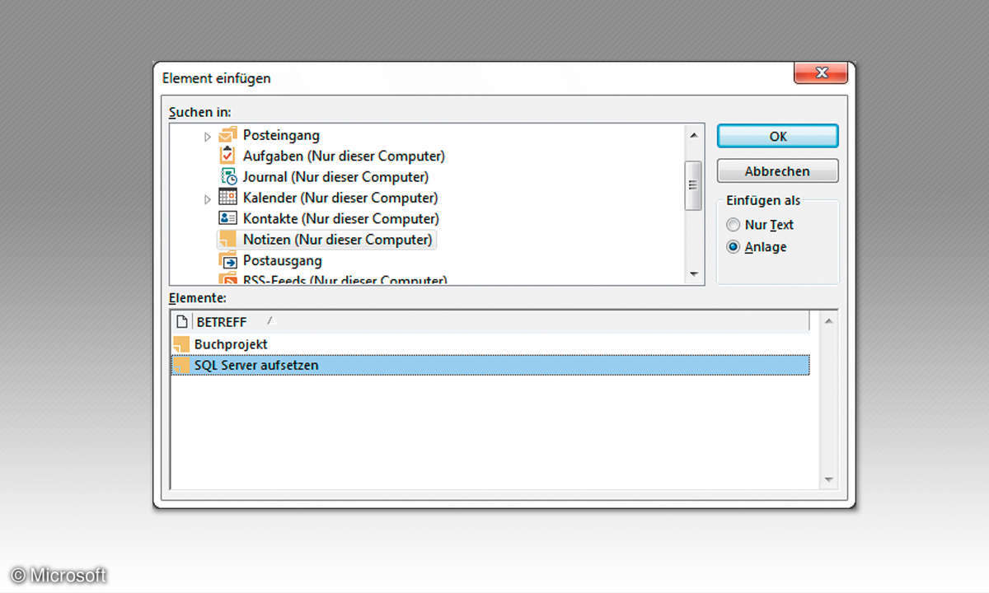
Task: Click the document icon column header
Action: (x=182, y=321)
